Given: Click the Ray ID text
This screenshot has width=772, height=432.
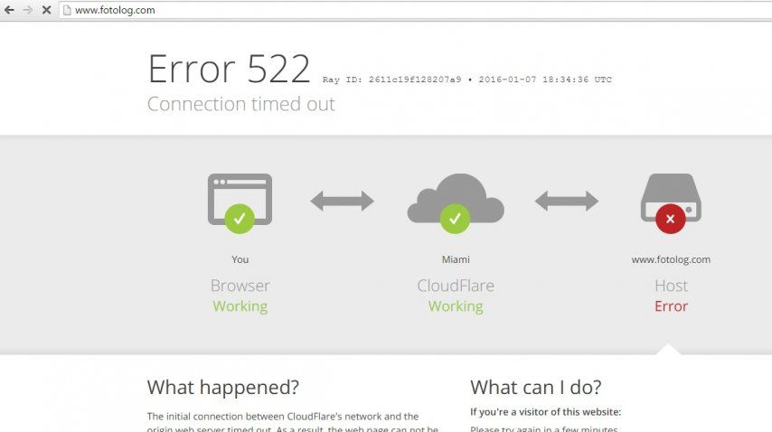Looking at the screenshot, I should (392, 80).
